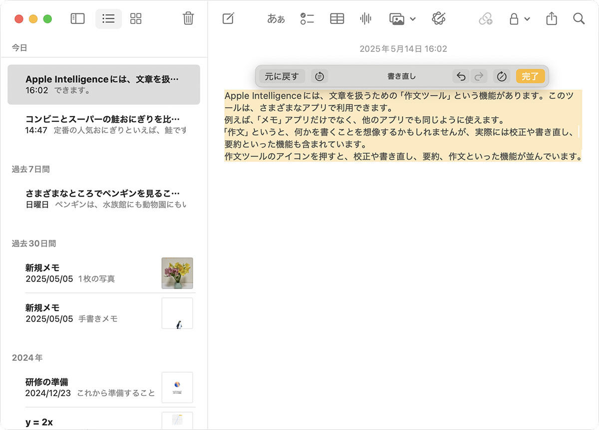Confirm the rewrite with the 完了 button
599x430 pixels.
[530, 76]
